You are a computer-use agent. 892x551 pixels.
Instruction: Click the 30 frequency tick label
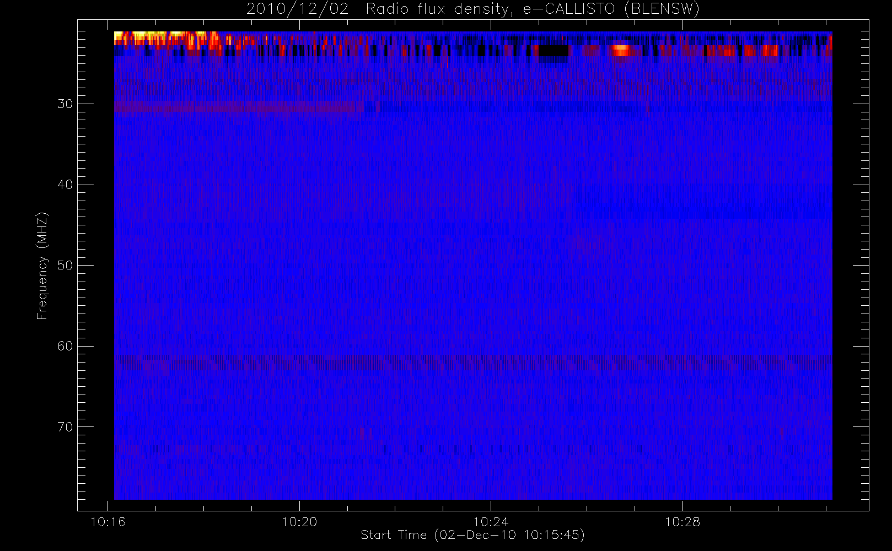click(65, 104)
